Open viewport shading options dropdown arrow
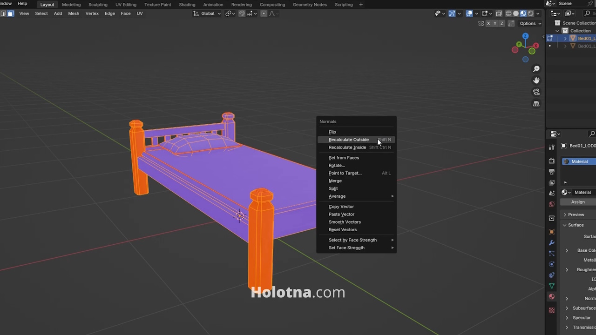Viewport: 596px width, 335px height. (538, 13)
